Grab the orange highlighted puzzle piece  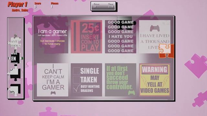(166, 51)
